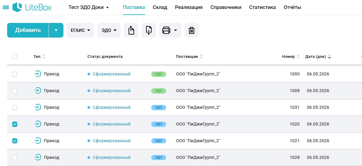
Task: Sort by the Поставщик column arrows
Action: (x=202, y=57)
